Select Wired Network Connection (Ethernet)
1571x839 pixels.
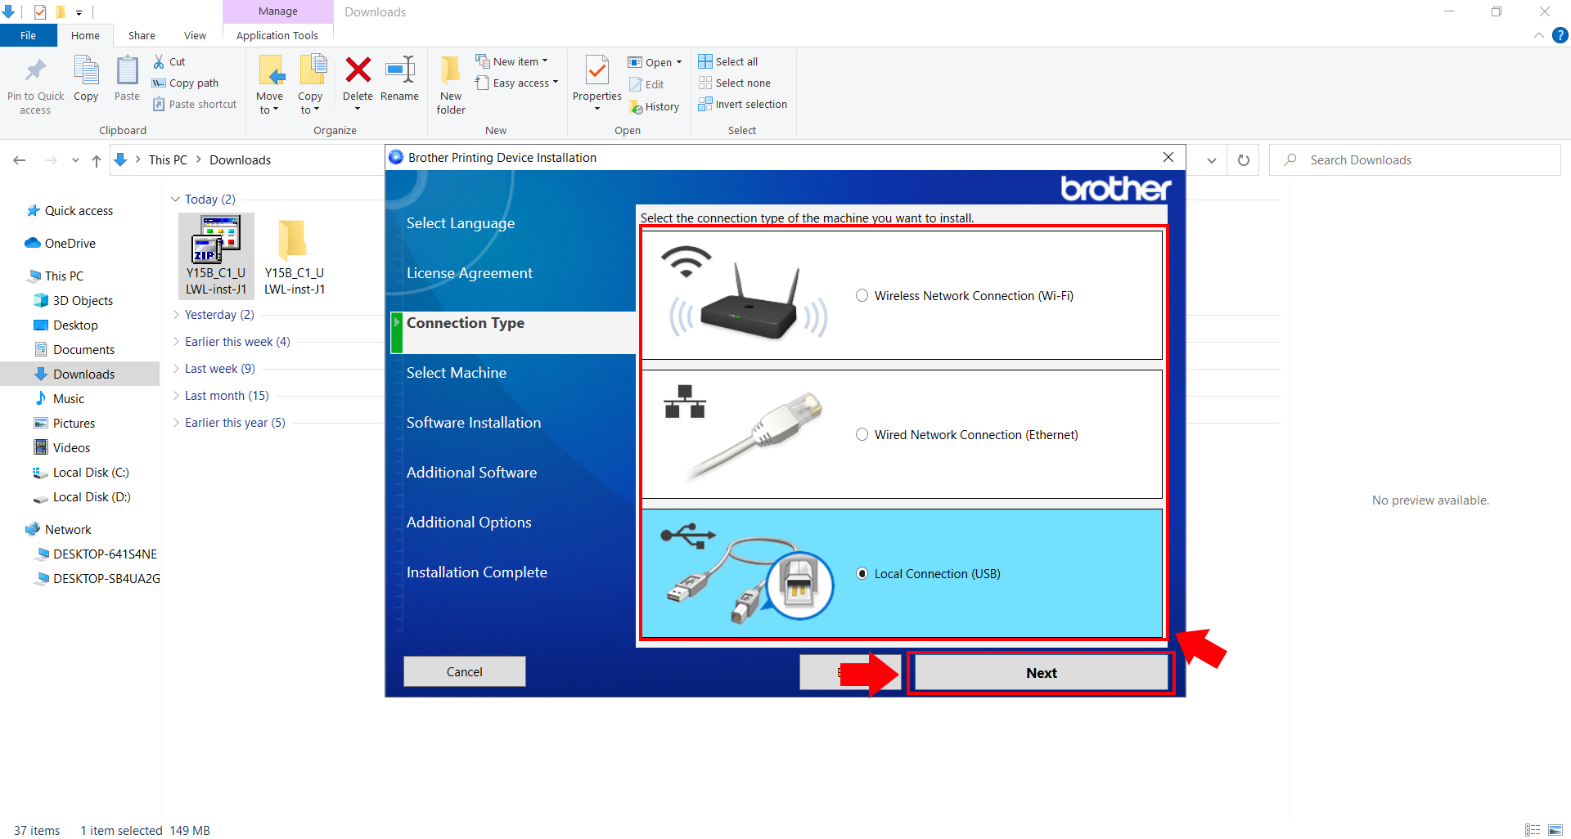(x=862, y=434)
